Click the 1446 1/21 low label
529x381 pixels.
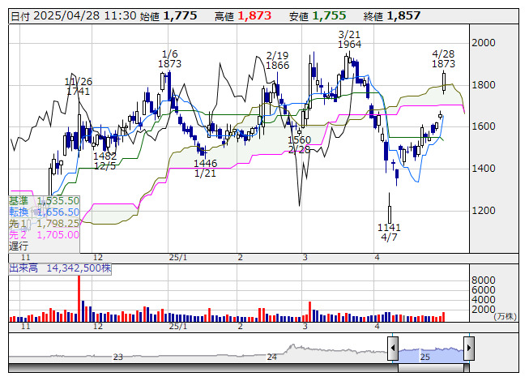coord(205,168)
